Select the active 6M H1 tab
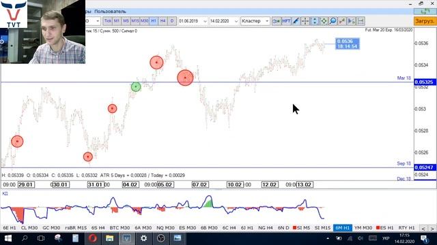 (x=343, y=228)
